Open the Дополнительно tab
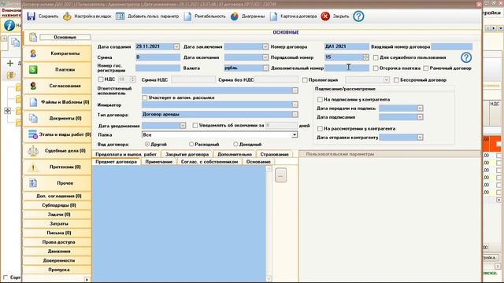Screen dimensions: 504x283 [x=235, y=154]
